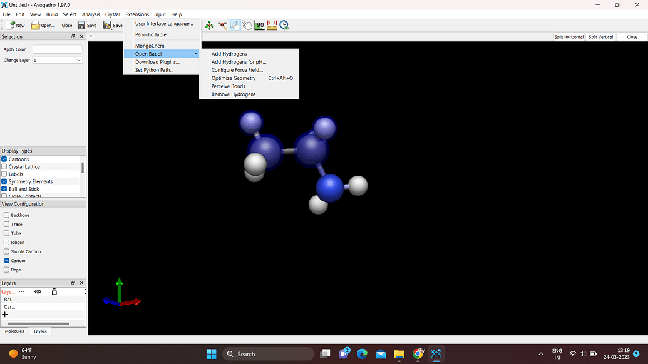The height and width of the screenshot is (364, 648).
Task: Check the Tube option
Action: [x=7, y=233]
